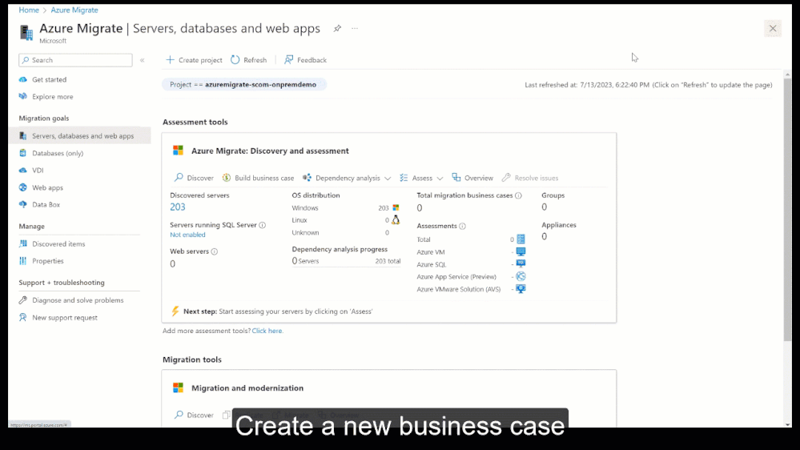Click the Windows logo in OS distribution
This screenshot has width=800, height=450.
tap(396, 207)
